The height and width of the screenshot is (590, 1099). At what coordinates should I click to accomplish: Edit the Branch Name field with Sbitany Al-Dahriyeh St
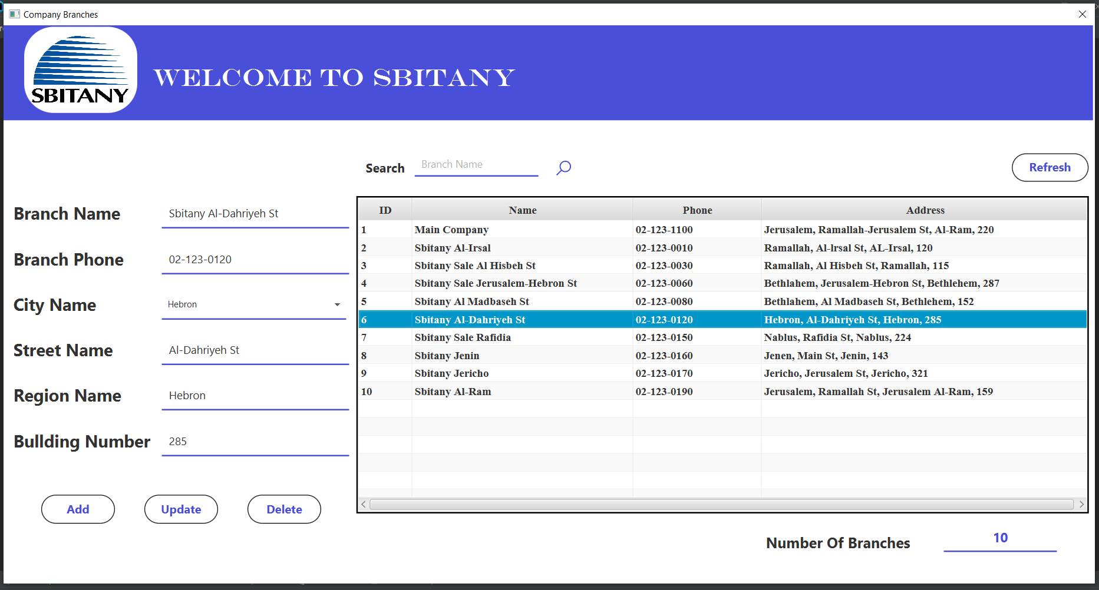tap(255, 214)
